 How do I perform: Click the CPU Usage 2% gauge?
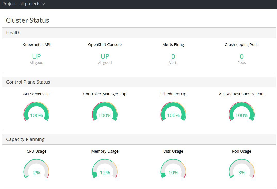(x=36, y=169)
